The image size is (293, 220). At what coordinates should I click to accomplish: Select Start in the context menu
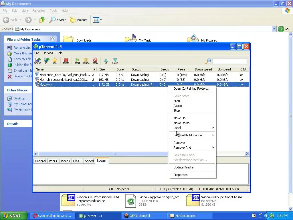[192, 101]
